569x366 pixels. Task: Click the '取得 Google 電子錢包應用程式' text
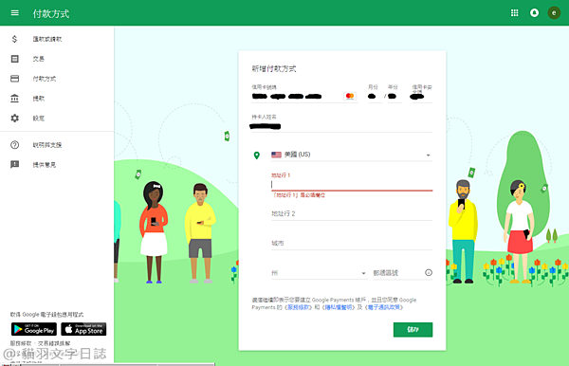point(46,315)
